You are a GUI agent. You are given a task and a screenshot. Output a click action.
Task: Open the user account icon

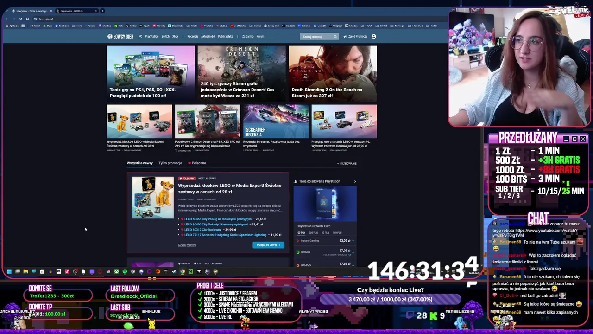click(373, 36)
